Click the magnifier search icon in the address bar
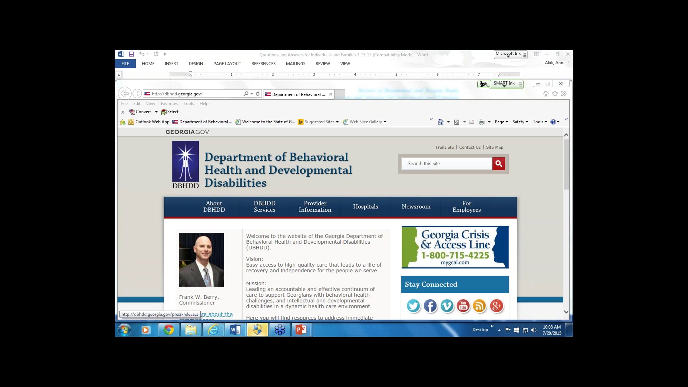Viewport: 688px width, 387px height. (246, 93)
